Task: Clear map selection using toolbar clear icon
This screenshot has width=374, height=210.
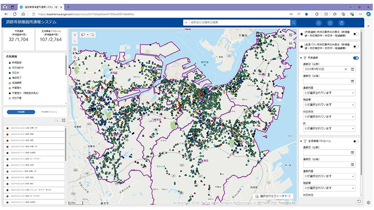Action: (x=93, y=35)
